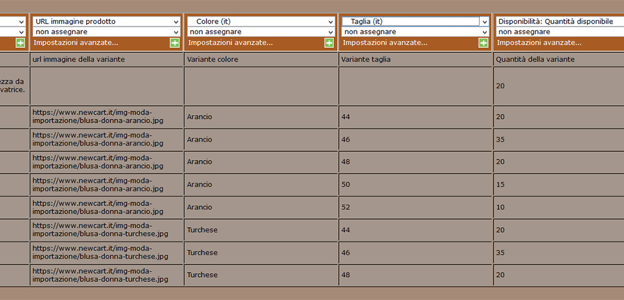The height and width of the screenshot is (300, 624).
Task: Click size 46 in the Turchese row
Action: (346, 253)
